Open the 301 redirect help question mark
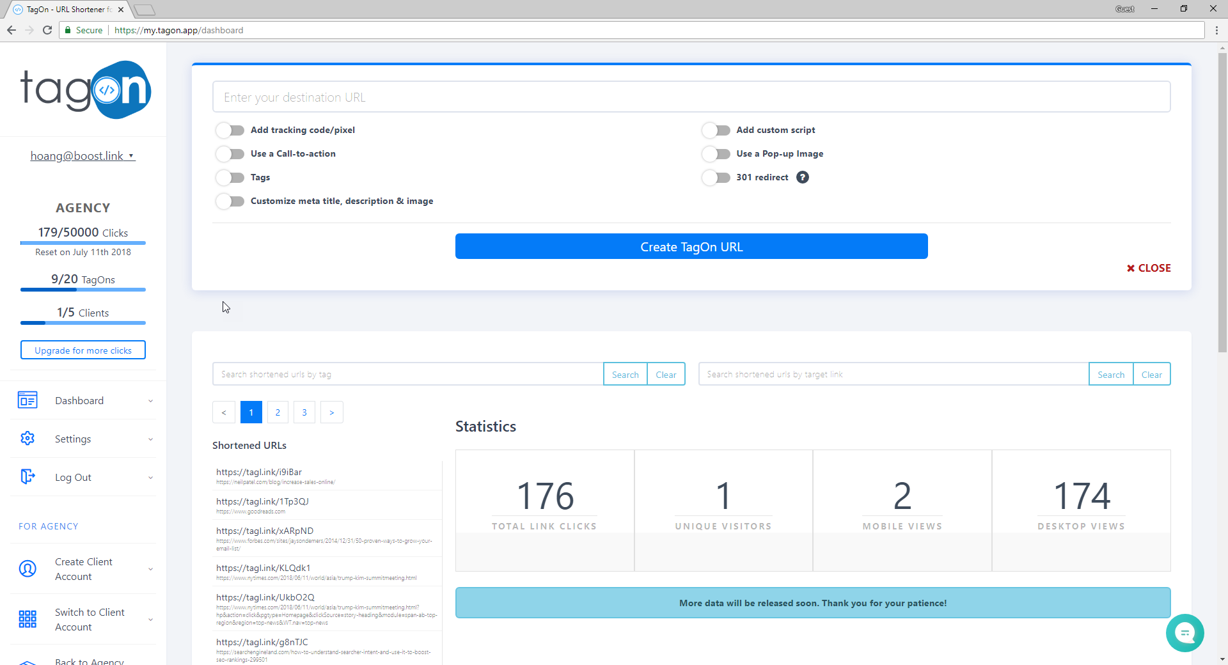The width and height of the screenshot is (1228, 665). 803,178
